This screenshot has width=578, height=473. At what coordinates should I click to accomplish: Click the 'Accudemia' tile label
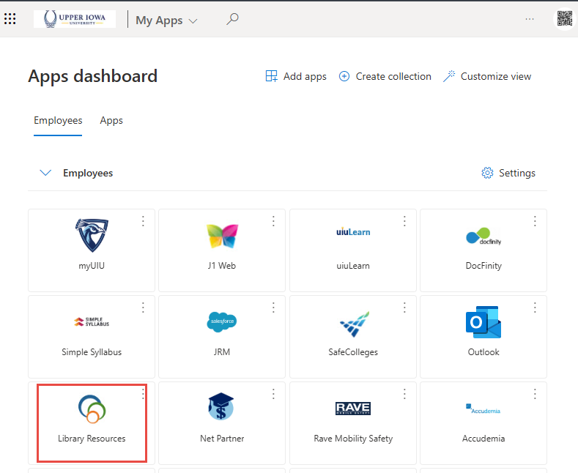(483, 439)
